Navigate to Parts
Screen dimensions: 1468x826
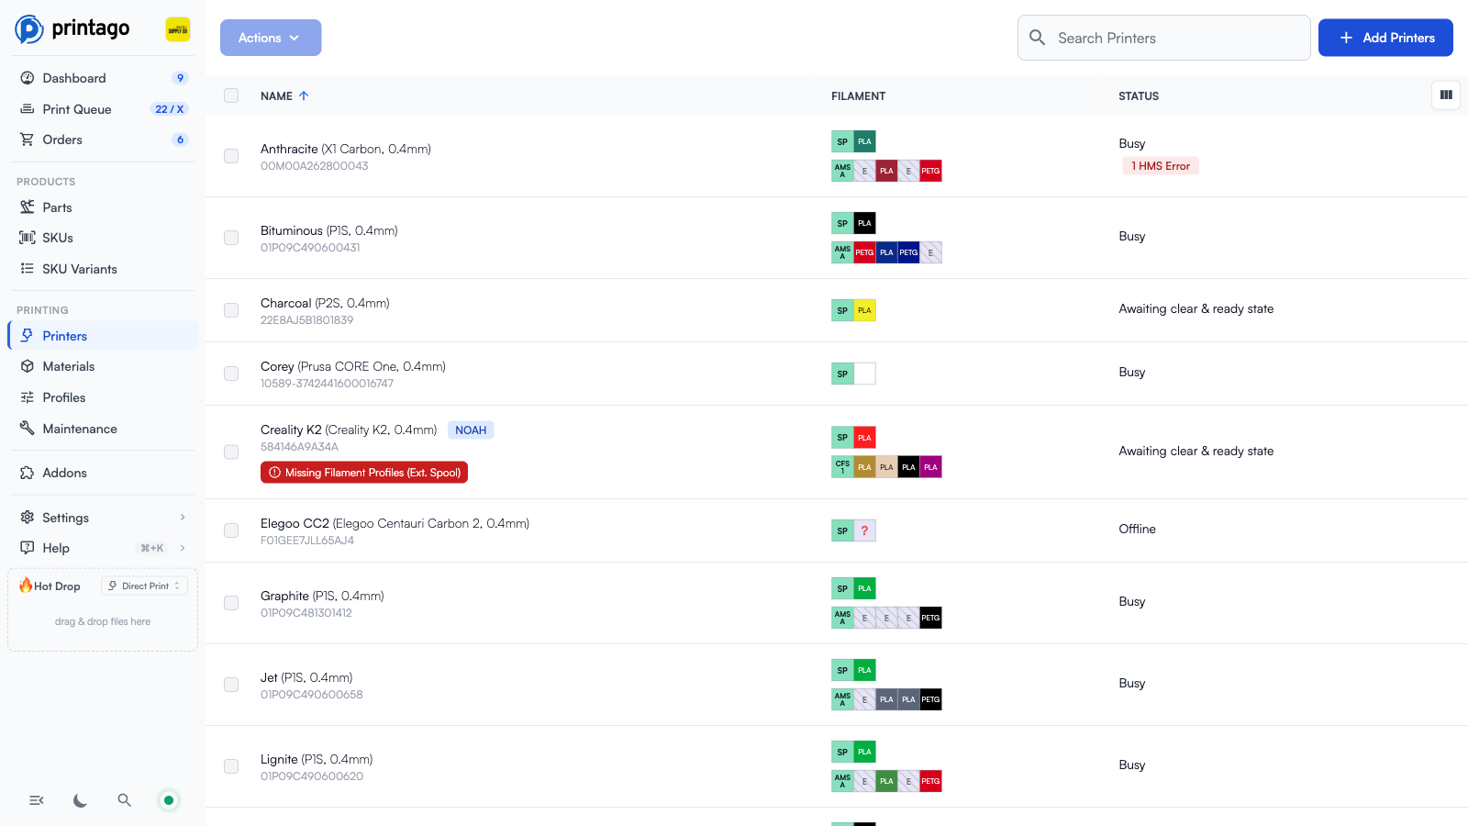pyautogui.click(x=102, y=207)
